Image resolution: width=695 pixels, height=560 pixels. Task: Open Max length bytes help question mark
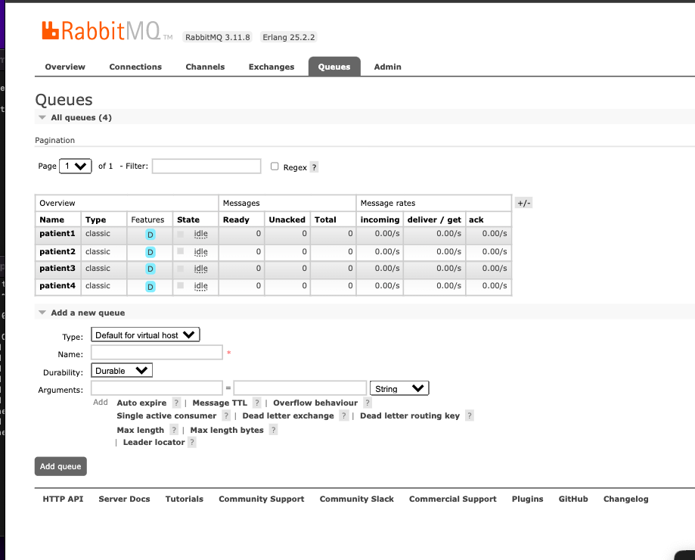pos(274,430)
